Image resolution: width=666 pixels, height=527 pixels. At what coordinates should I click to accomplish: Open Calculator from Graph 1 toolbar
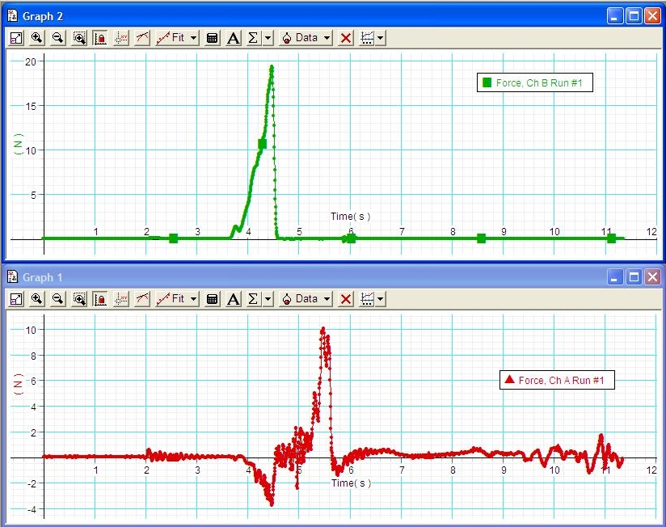click(x=212, y=299)
